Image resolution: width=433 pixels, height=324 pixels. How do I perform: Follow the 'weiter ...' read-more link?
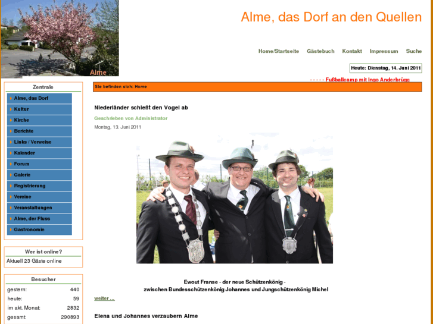click(x=104, y=298)
